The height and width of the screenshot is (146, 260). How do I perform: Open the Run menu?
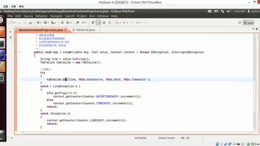(x=92, y=16)
